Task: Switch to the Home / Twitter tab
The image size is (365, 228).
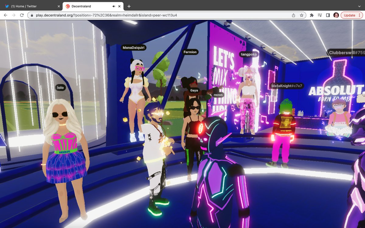Action: [x=32, y=6]
